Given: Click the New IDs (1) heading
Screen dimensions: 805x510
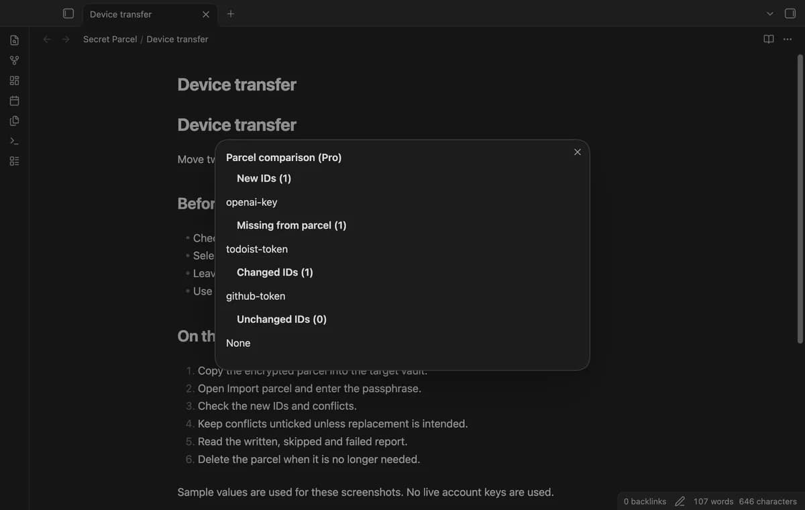Looking at the screenshot, I should (x=264, y=178).
